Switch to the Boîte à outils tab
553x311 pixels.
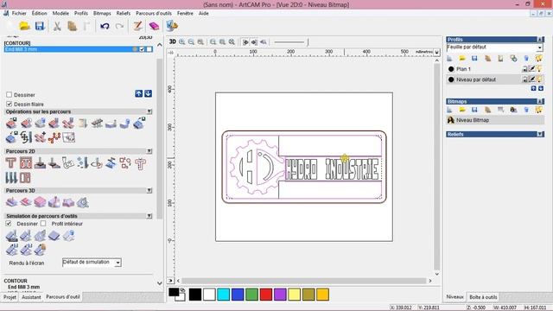point(483,297)
